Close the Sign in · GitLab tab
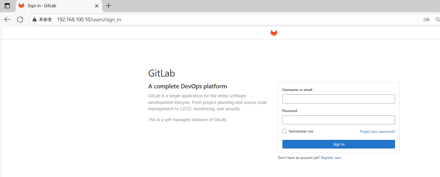Image resolution: width=440 pixels, height=177 pixels. tap(97, 6)
